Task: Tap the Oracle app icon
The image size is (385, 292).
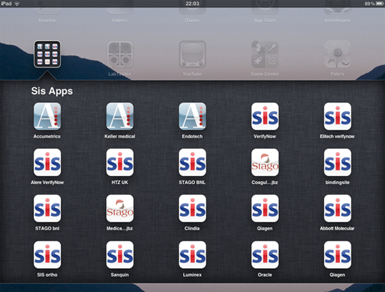Action: click(x=265, y=255)
